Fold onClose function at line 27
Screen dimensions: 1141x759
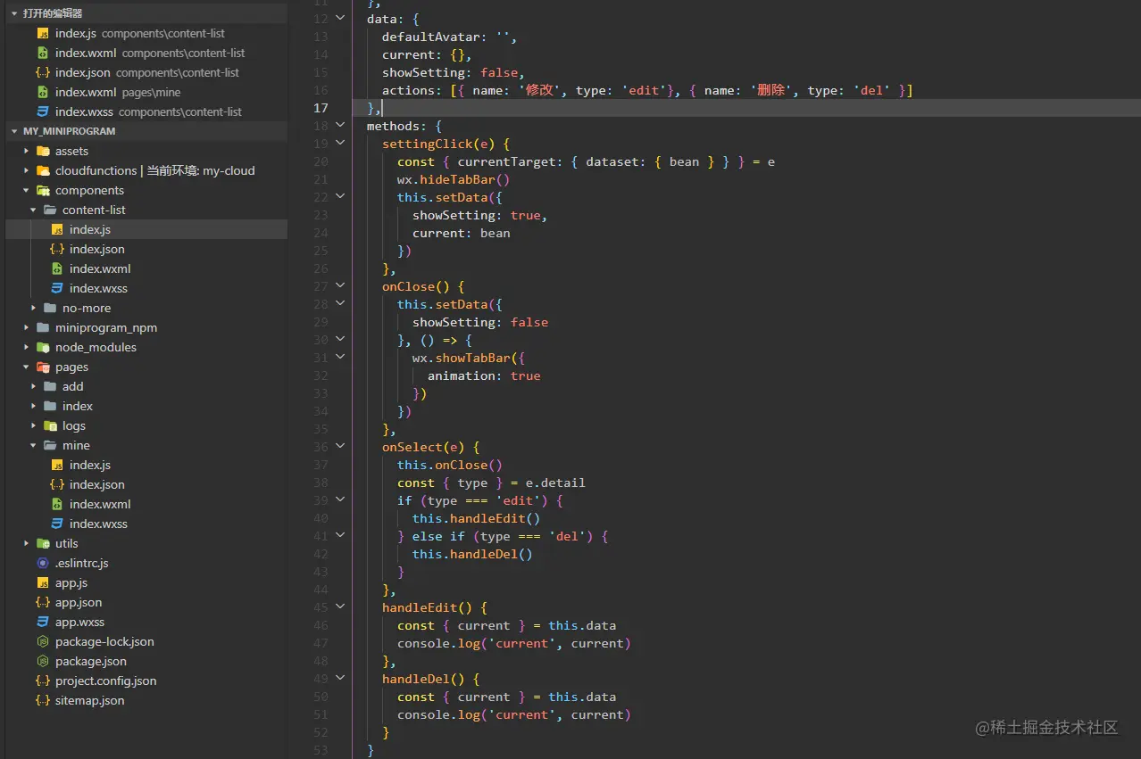point(340,286)
